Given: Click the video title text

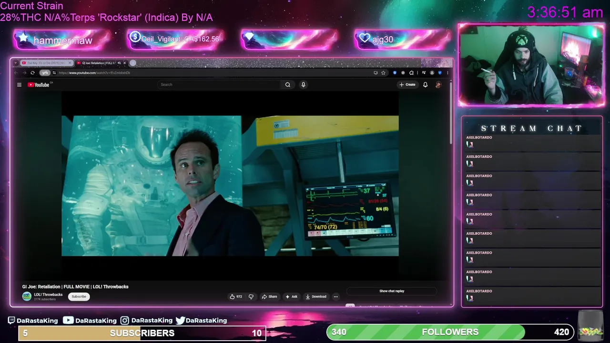Looking at the screenshot, I should pos(75,287).
